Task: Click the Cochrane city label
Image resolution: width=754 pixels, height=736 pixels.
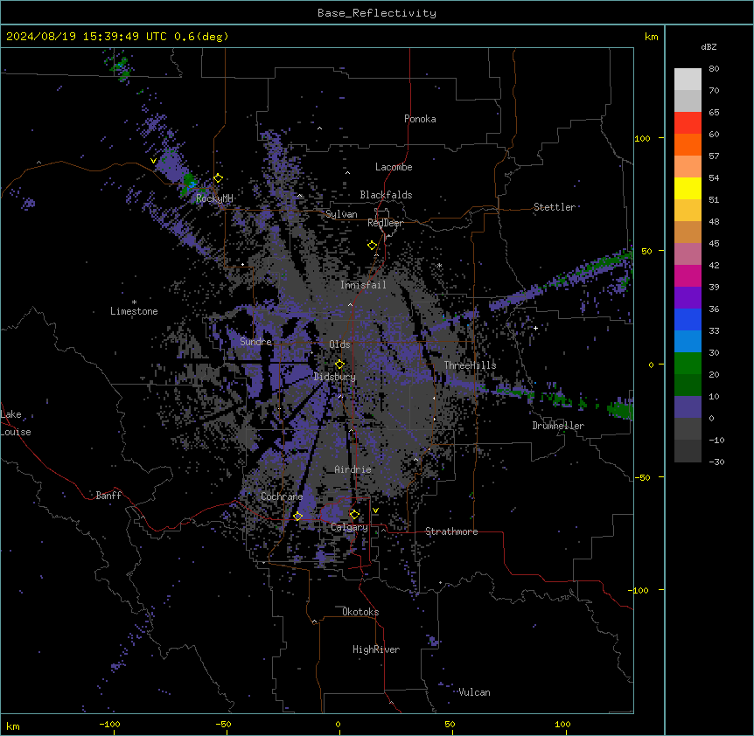Action: [x=282, y=496]
